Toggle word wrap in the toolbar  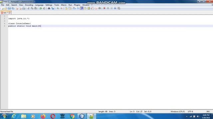(74, 8)
